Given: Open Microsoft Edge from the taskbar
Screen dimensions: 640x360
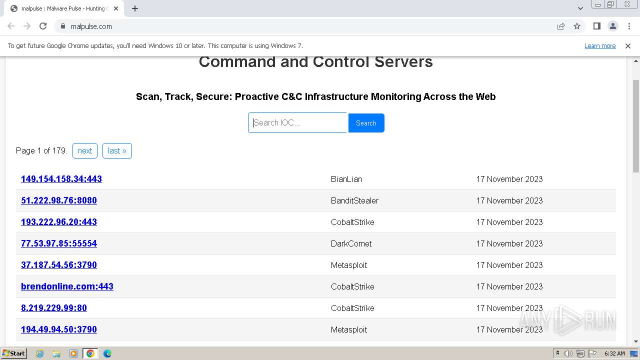Looking at the screenshot, I should click(x=107, y=353).
